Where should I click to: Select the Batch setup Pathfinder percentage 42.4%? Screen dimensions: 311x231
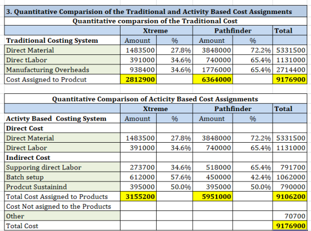click(x=253, y=177)
